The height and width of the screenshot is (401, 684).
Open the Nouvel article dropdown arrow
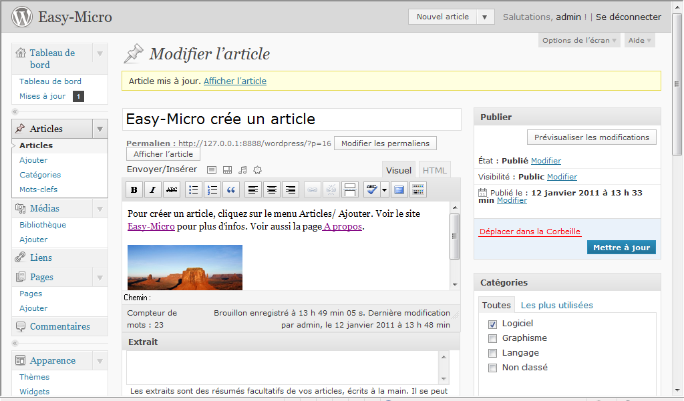(x=485, y=17)
